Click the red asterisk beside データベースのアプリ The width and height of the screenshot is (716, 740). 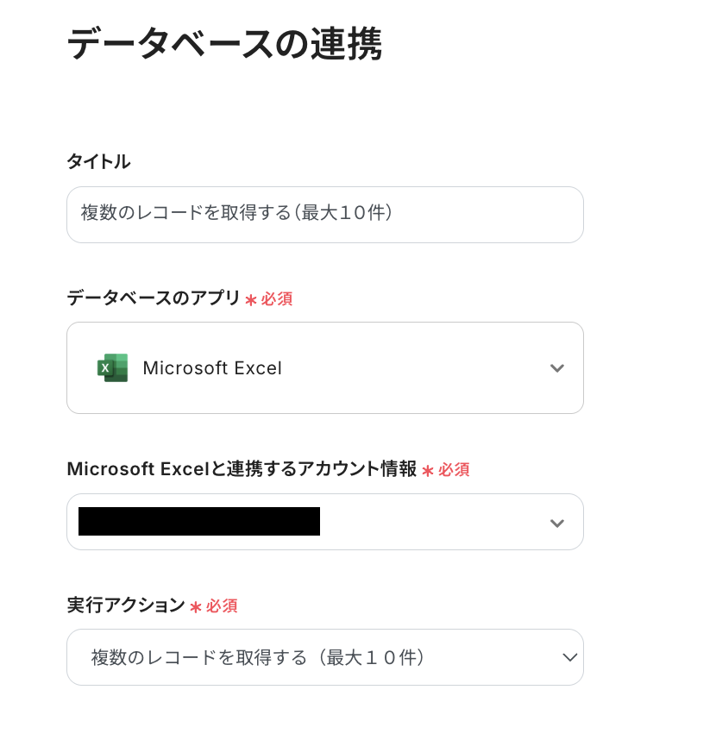251,300
